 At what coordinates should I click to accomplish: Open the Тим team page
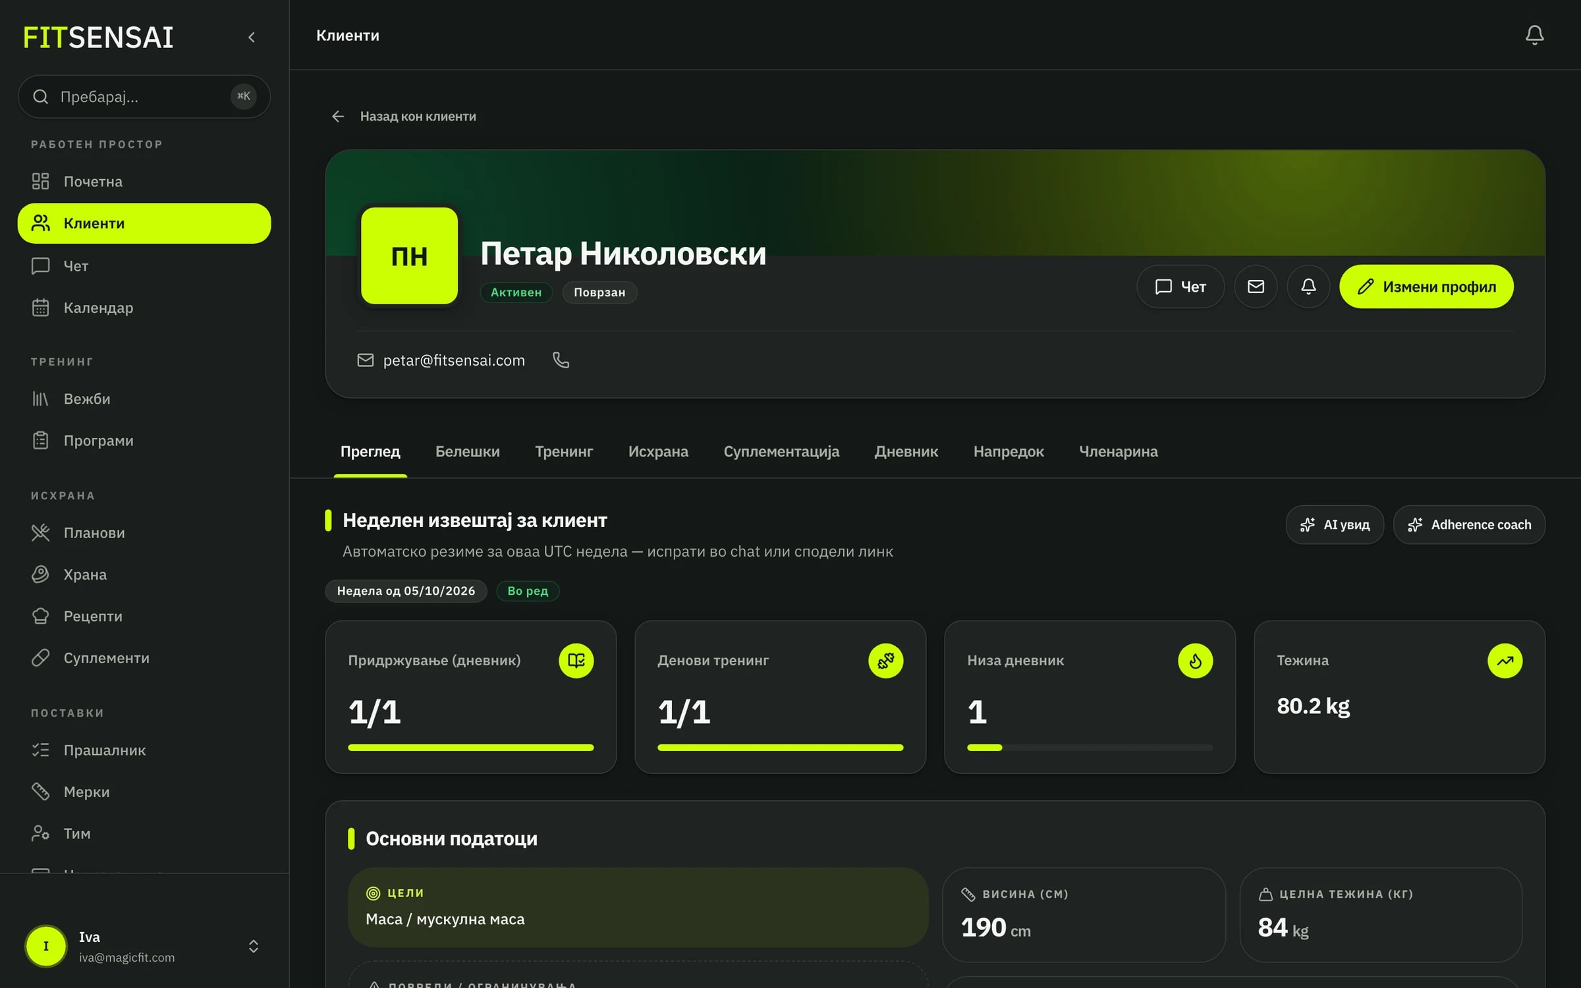click(x=144, y=833)
